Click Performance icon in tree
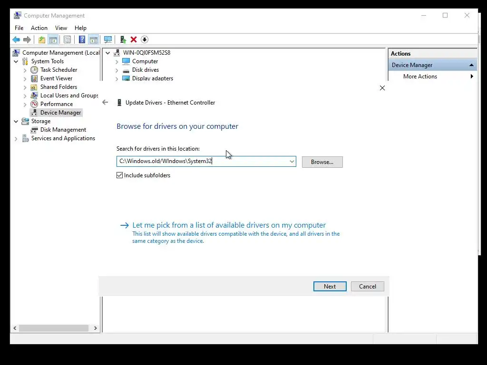The image size is (487, 365). pos(34,104)
